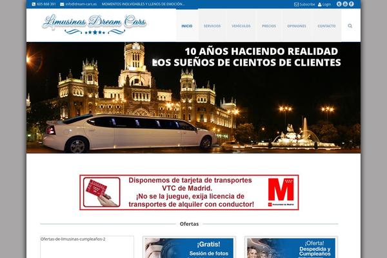Click the VTC de Madrid transport card banner
This screenshot has height=258, width=387.
(189, 192)
